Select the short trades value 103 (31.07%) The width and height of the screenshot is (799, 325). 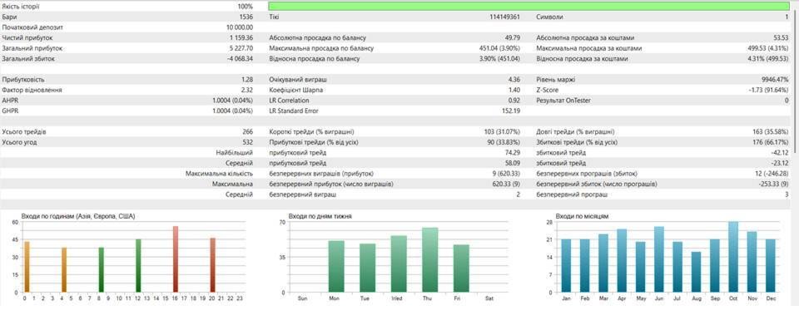point(502,131)
